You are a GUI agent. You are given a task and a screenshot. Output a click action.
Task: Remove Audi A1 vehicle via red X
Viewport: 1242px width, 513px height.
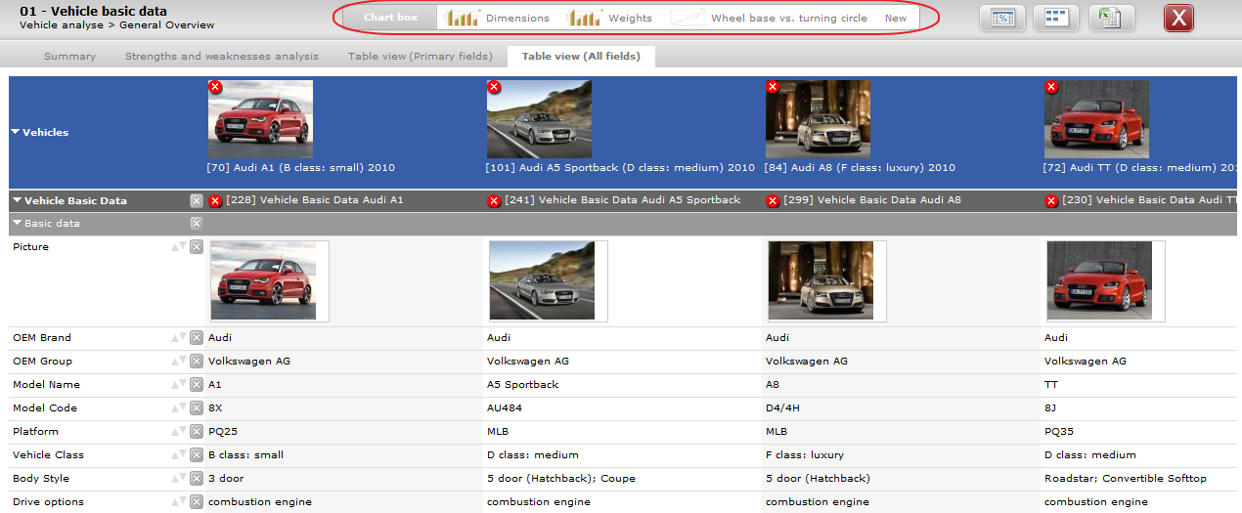pos(215,87)
